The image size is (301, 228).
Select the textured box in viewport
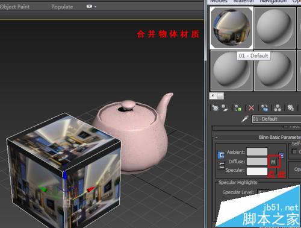tap(64, 171)
